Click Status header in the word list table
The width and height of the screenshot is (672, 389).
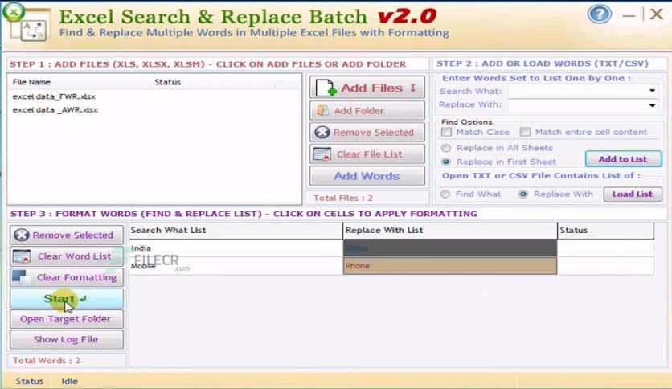(605, 230)
